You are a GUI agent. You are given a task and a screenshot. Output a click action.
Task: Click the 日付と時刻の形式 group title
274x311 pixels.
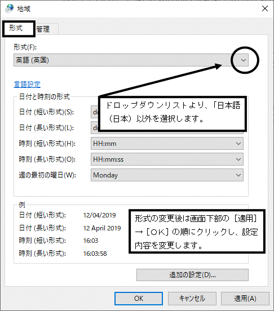(45, 97)
